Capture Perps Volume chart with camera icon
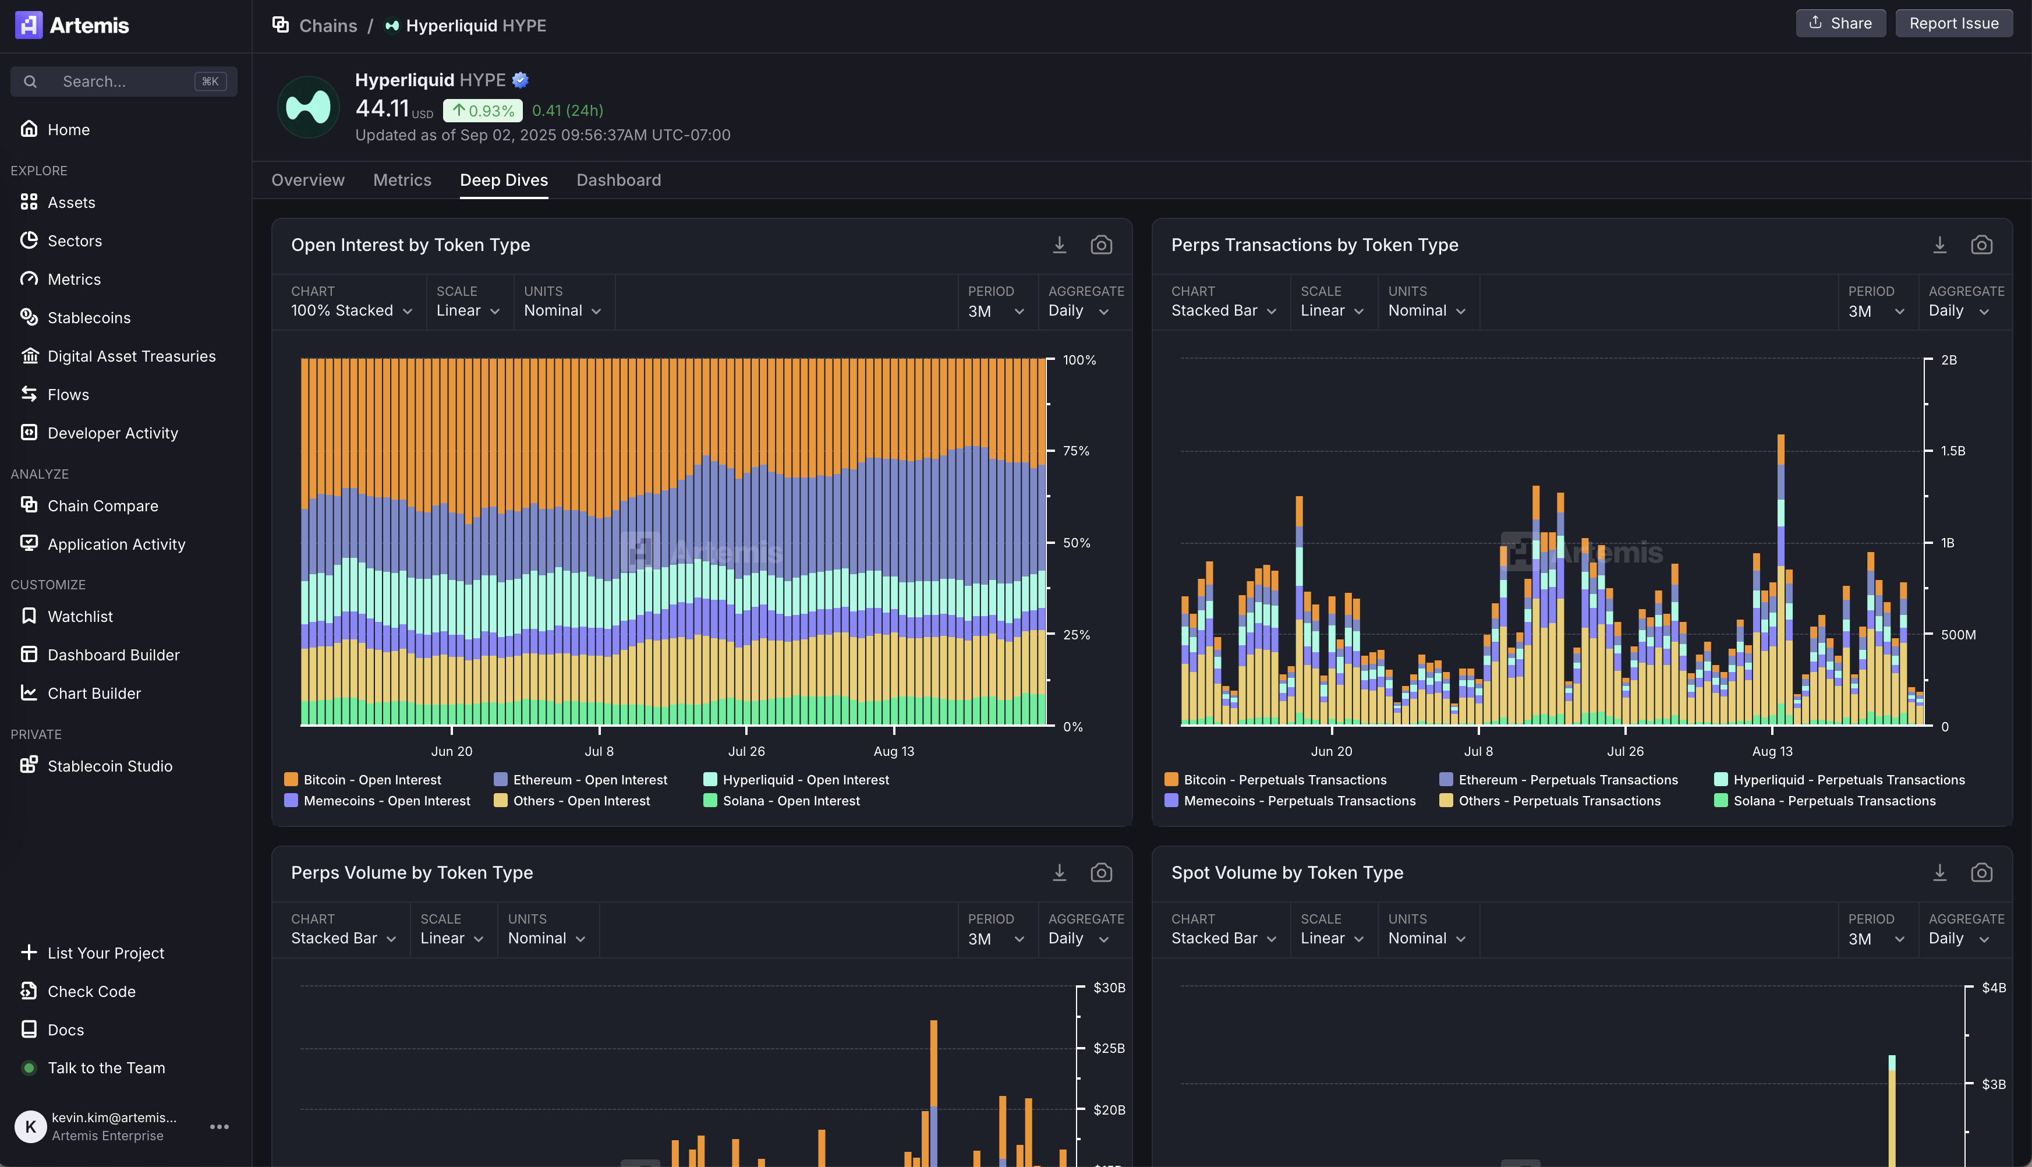This screenshot has height=1167, width=2032. (1101, 872)
